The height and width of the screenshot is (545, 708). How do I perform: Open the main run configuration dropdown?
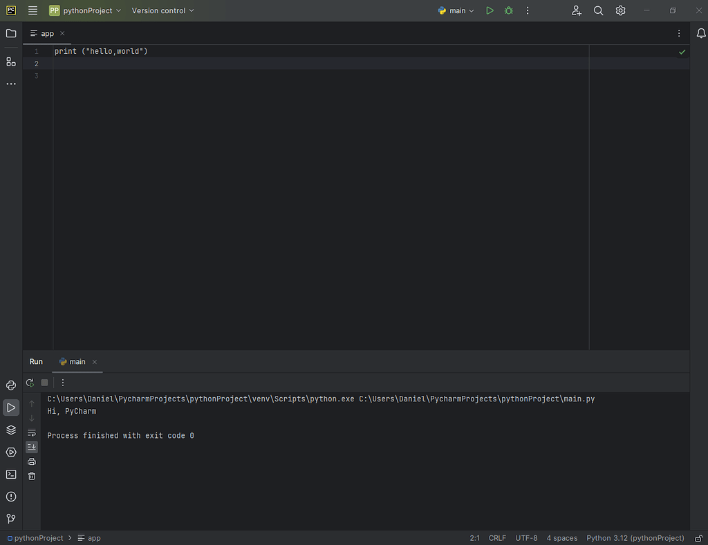455,10
